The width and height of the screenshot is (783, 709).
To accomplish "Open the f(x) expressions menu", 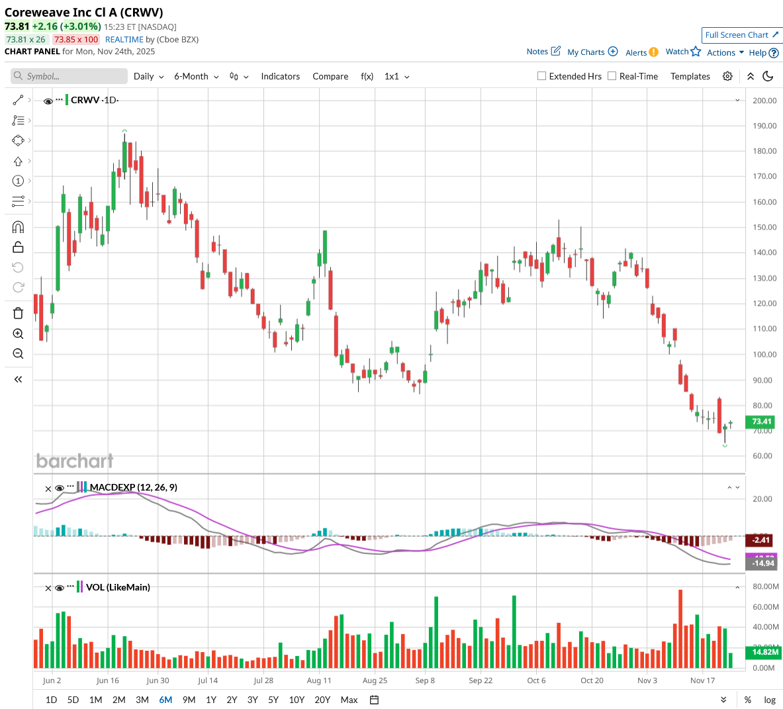I will click(367, 76).
